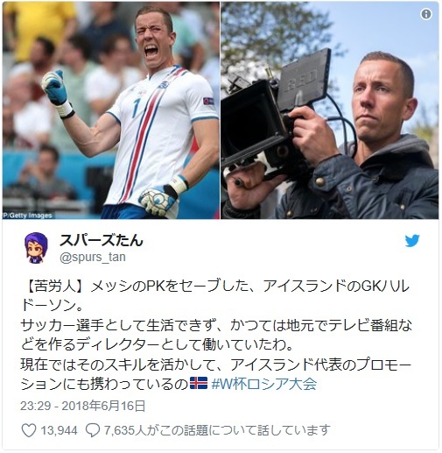This screenshot has width=442, height=453.
Task: Click the tweet sentence about メッシのPK
Action: (215, 295)
